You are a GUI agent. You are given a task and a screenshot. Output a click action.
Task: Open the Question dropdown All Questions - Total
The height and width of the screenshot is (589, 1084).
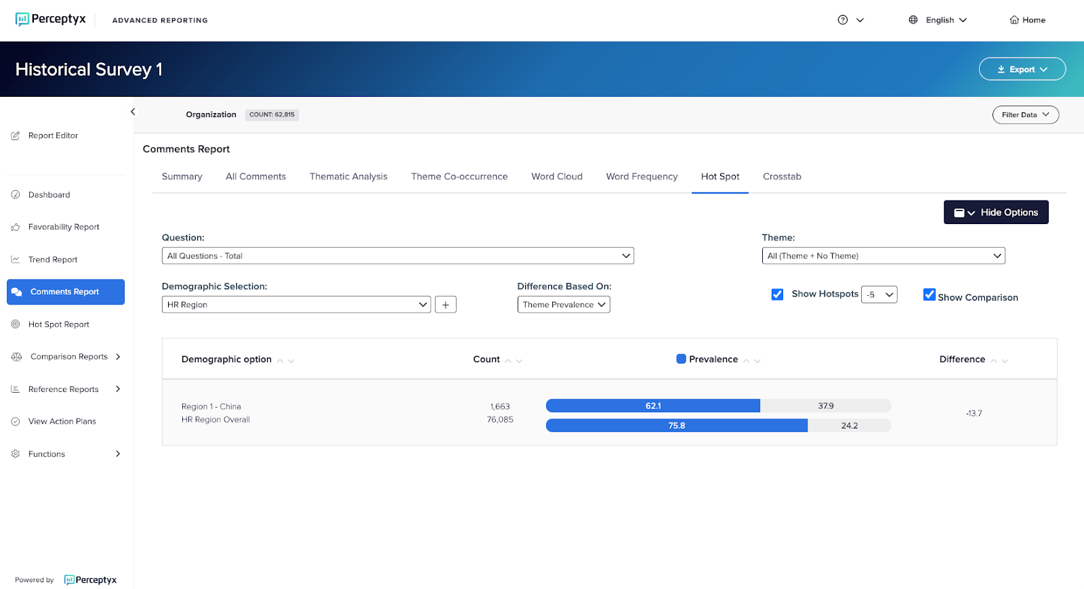398,256
